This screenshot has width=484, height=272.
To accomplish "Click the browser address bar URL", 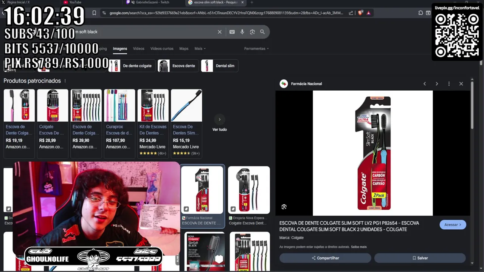I will [x=226, y=13].
